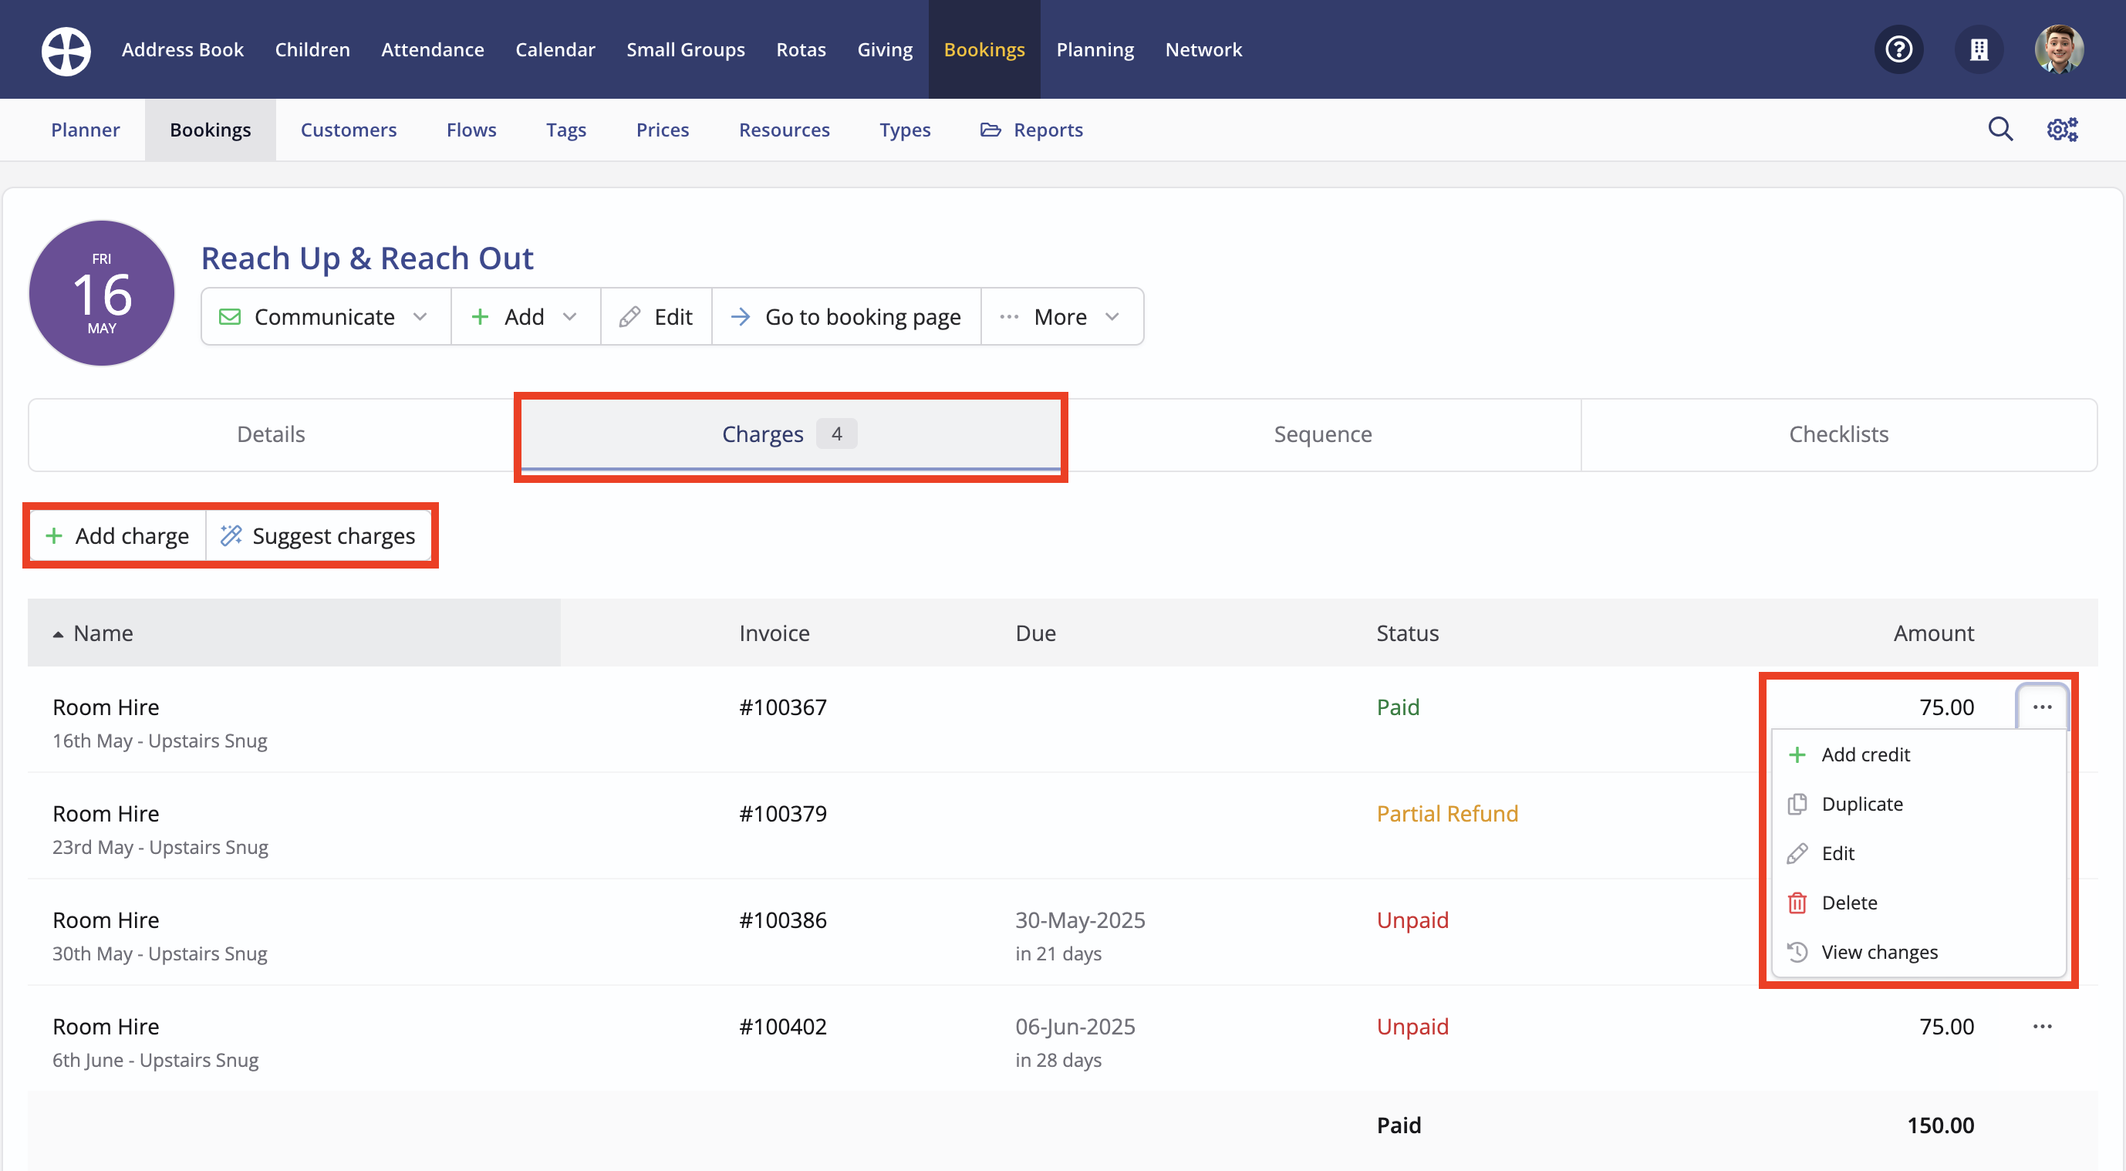Screen dimensions: 2126x1171
Task: Open Children module
Action: coord(312,49)
